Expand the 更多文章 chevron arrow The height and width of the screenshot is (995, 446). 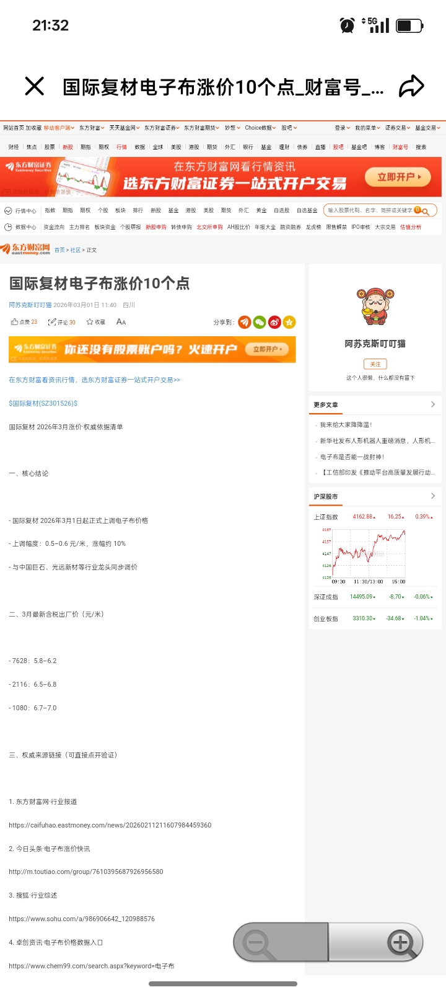(432, 404)
